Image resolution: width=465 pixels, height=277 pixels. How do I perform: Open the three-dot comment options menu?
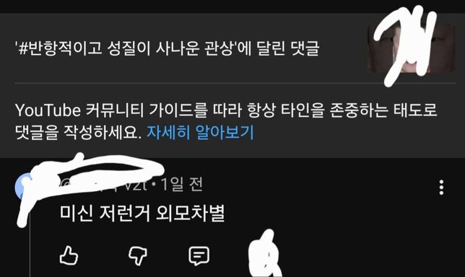pyautogui.click(x=441, y=188)
